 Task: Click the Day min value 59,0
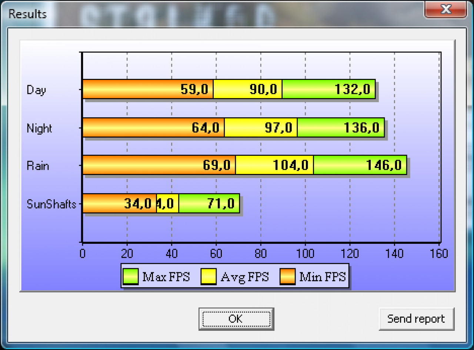pos(195,89)
